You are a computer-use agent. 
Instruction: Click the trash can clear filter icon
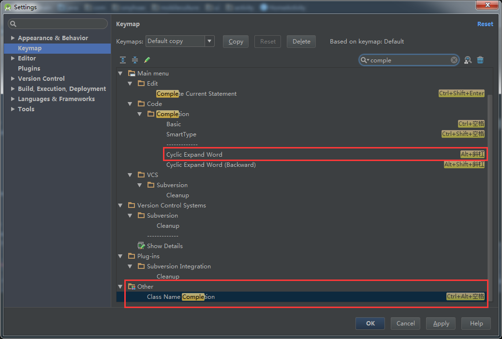pyautogui.click(x=480, y=60)
